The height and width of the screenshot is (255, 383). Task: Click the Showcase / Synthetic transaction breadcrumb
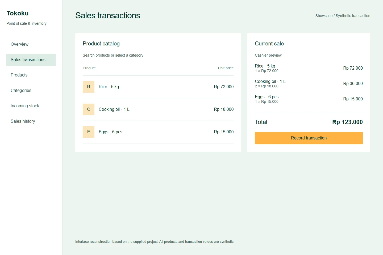(343, 16)
